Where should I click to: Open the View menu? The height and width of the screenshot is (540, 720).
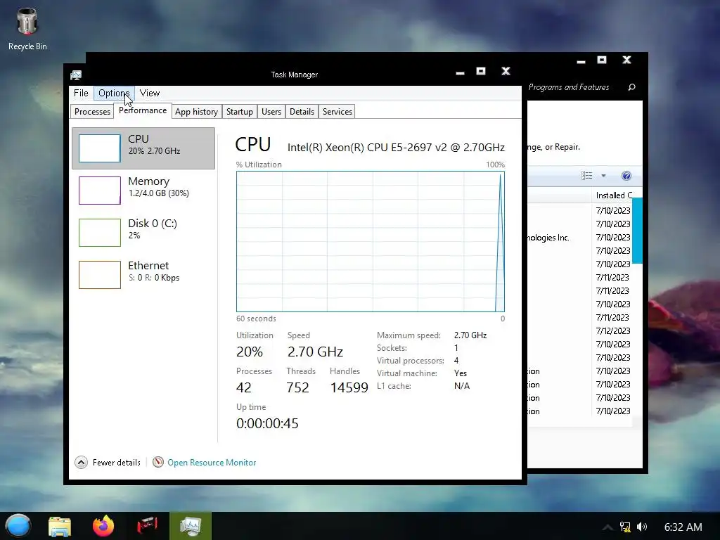pos(150,94)
